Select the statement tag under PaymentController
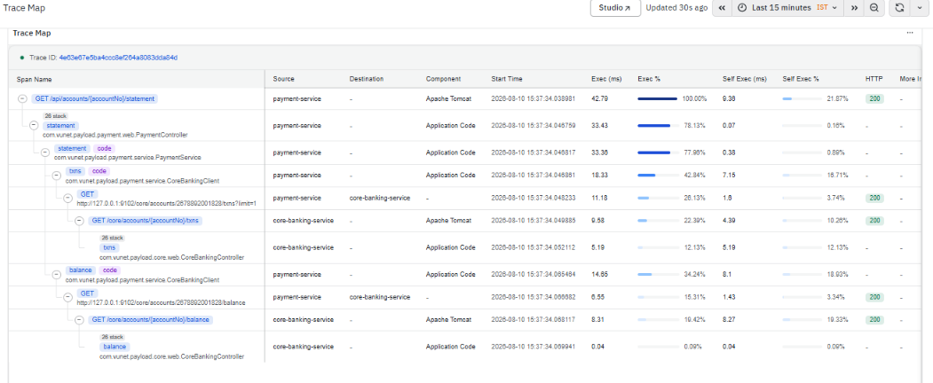Image resolution: width=933 pixels, height=383 pixels. [59, 125]
